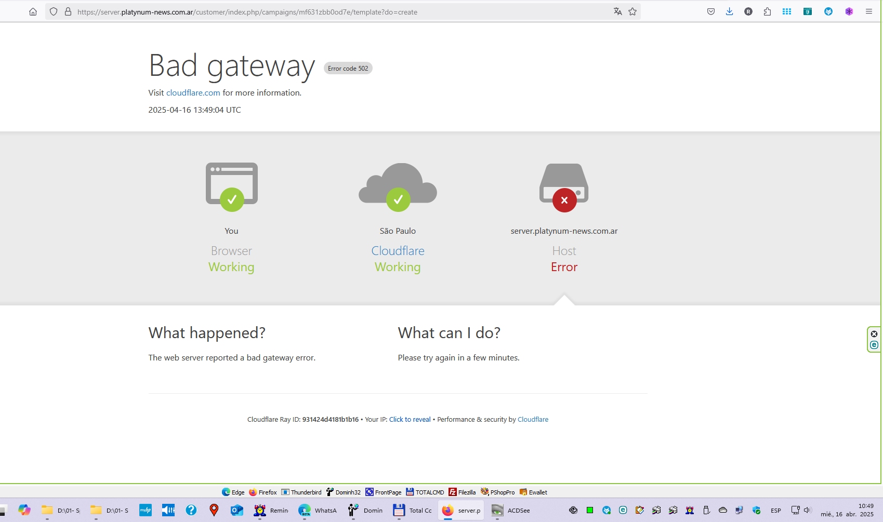Open the Cloudflare link in the footer
This screenshot has width=883, height=522.
pos(533,419)
